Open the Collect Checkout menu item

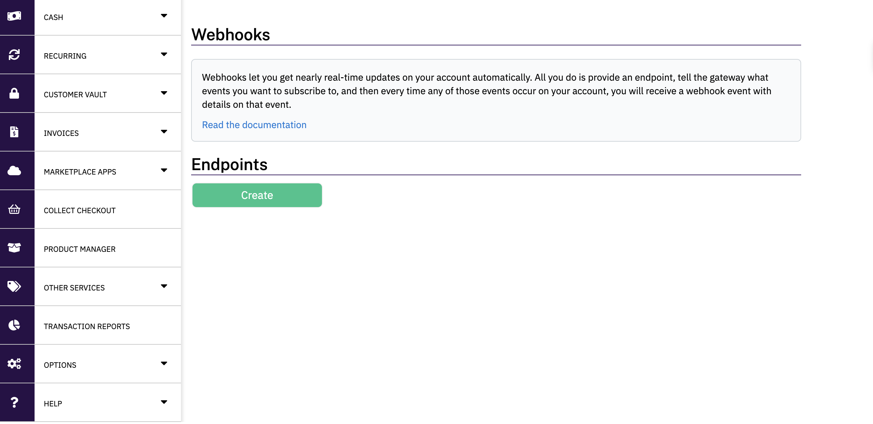[x=80, y=210]
